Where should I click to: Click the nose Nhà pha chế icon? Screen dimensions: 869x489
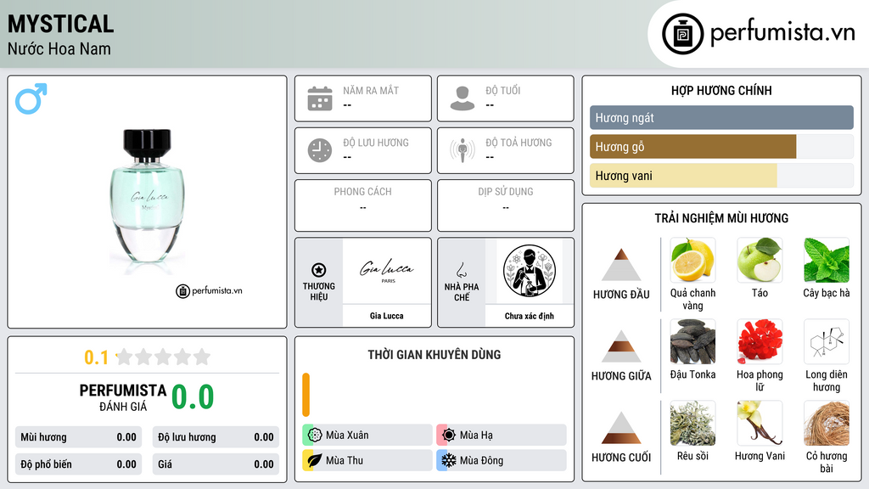click(461, 270)
